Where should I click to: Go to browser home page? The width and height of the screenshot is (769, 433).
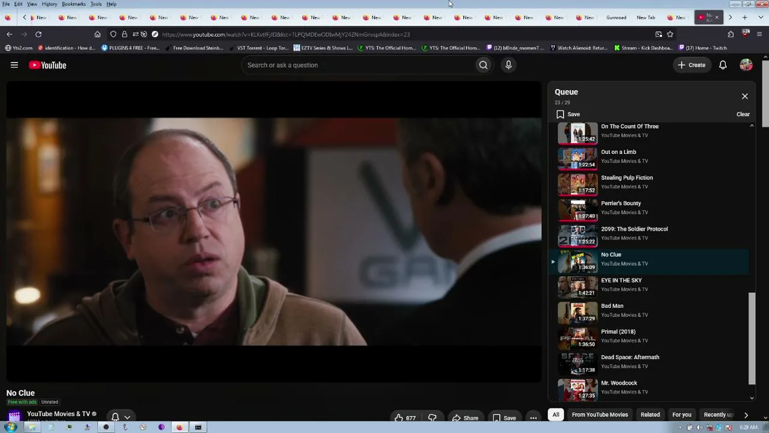click(x=97, y=34)
